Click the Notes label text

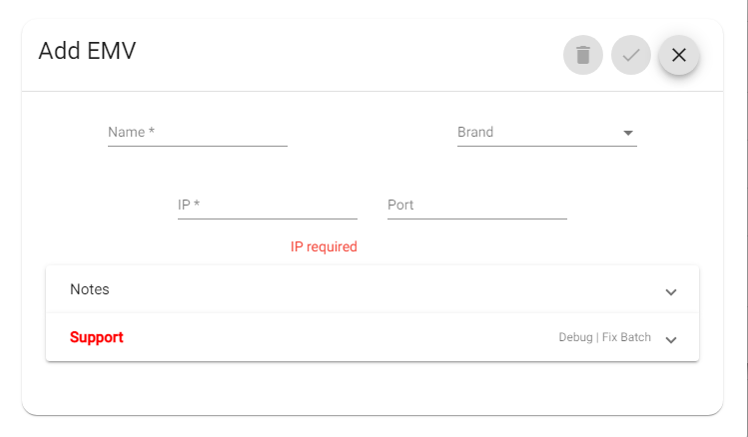(90, 289)
